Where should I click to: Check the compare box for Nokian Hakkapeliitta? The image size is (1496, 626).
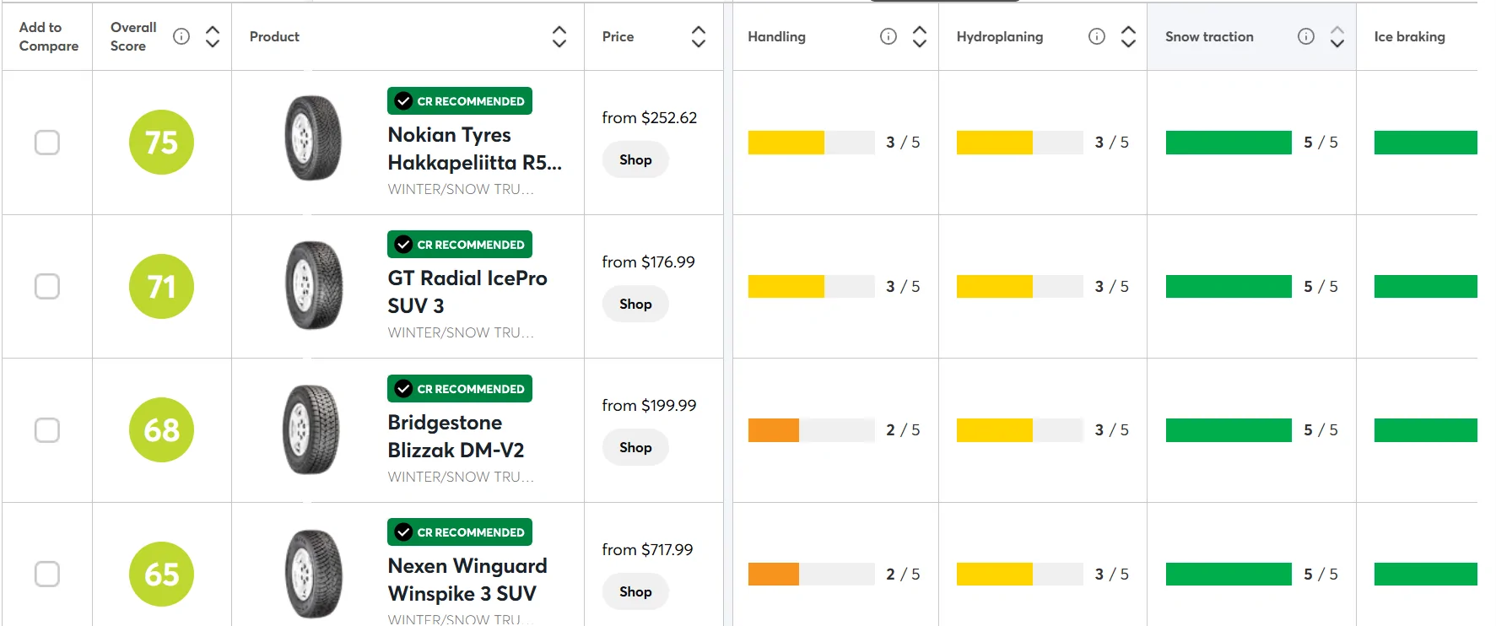[47, 143]
